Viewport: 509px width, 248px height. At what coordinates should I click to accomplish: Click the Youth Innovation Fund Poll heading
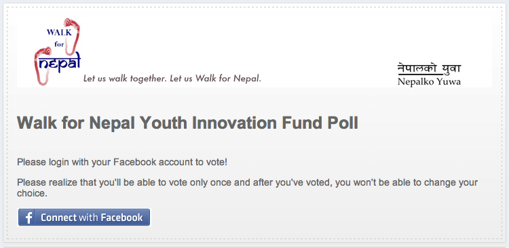click(187, 123)
